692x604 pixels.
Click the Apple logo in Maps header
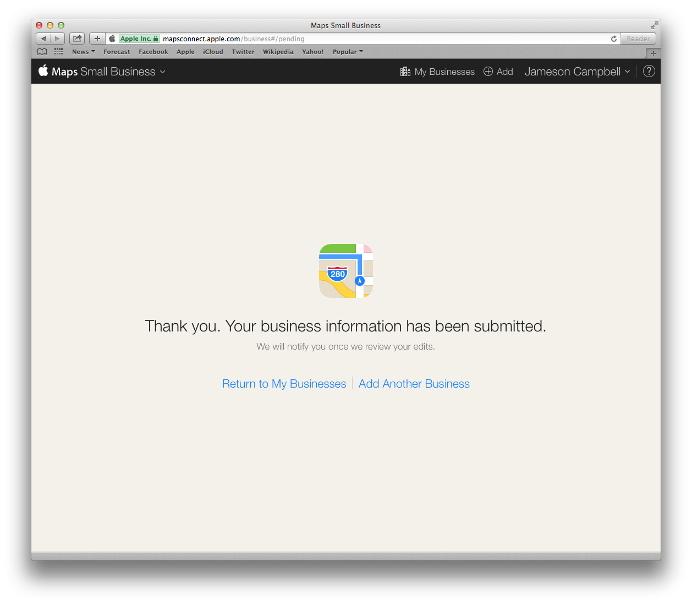pyautogui.click(x=43, y=70)
